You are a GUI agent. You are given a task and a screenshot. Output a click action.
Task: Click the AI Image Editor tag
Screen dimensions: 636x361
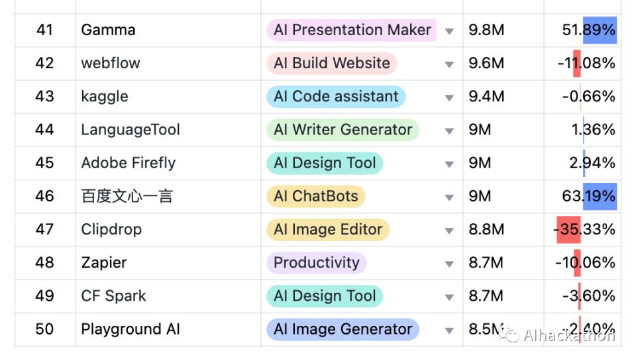(328, 230)
